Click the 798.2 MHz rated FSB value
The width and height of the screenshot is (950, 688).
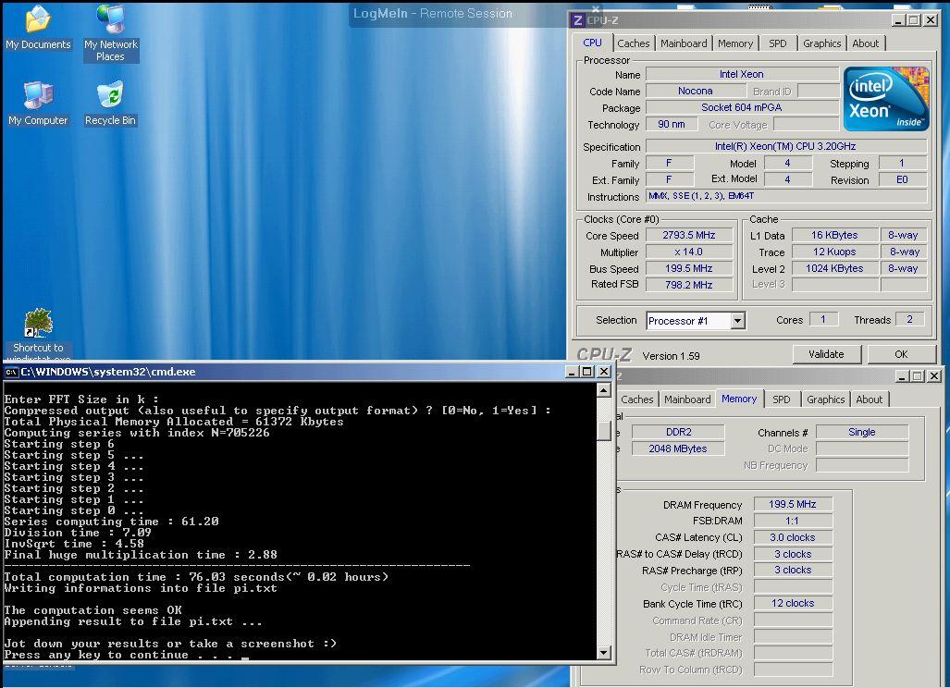689,285
